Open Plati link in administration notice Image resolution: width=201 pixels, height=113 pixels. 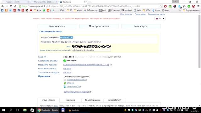[x=56, y=106]
